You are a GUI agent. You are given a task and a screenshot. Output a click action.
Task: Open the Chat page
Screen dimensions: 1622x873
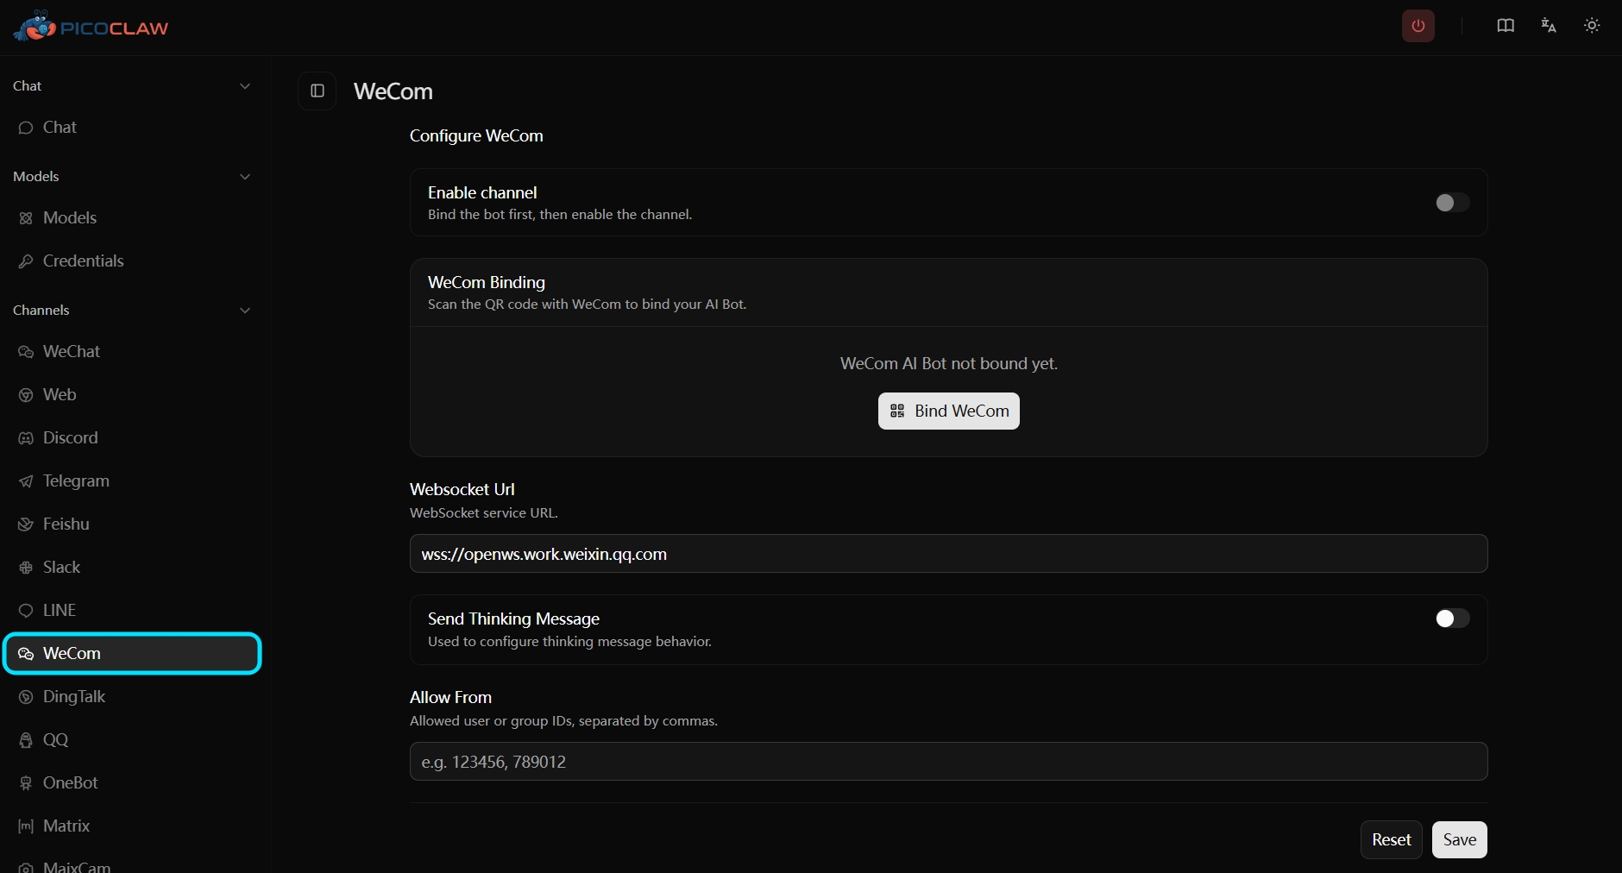133,128
